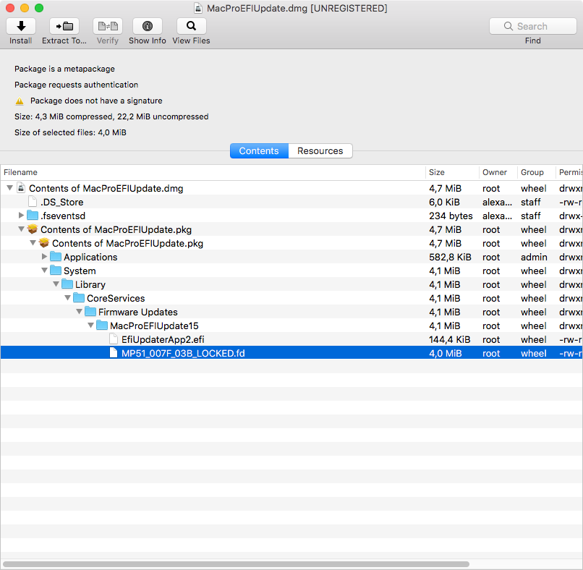Click the Applications folder icon
Screen dimensions: 583x570
point(56,257)
